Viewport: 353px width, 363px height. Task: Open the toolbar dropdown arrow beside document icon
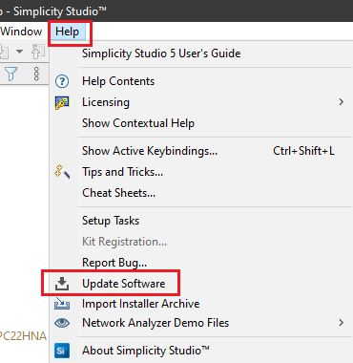pos(20,52)
